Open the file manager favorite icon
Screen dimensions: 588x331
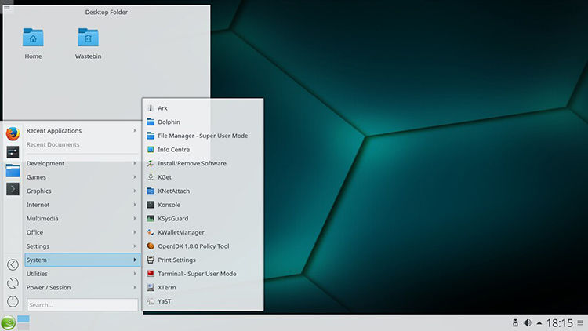[13, 170]
